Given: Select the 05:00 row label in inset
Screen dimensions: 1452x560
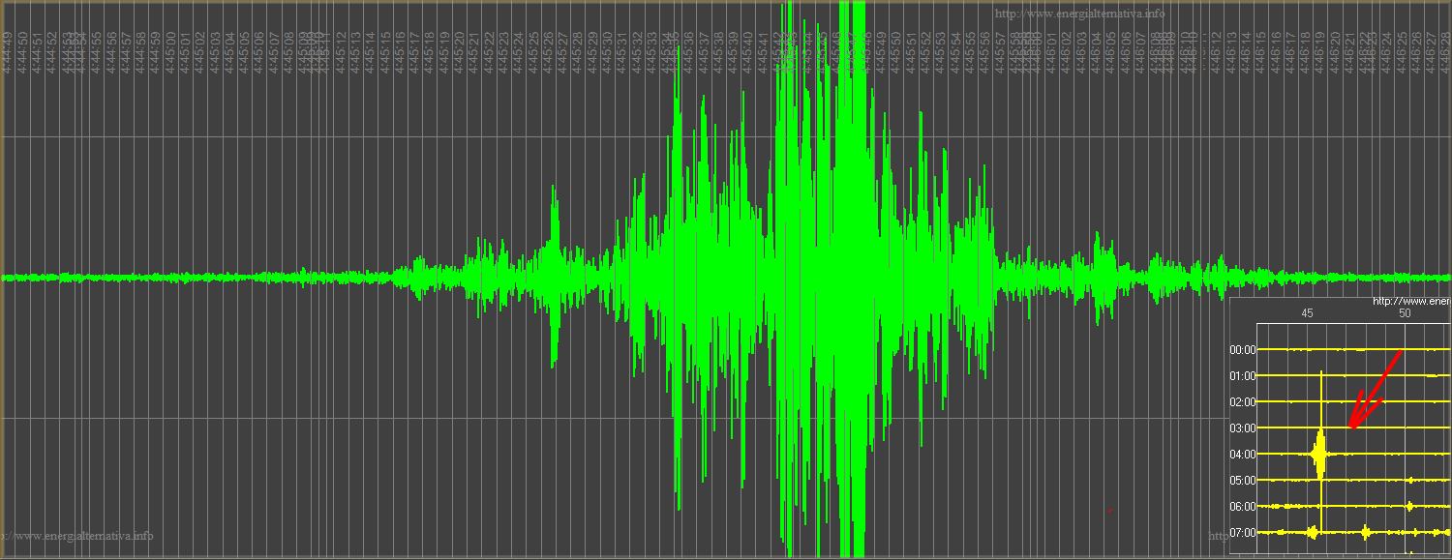Looking at the screenshot, I should tap(1243, 481).
